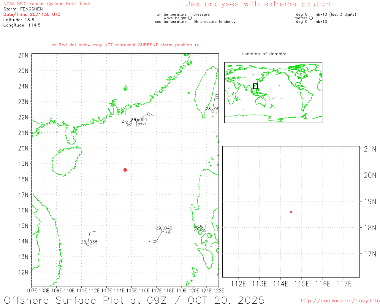Click the double-circle station labeled 061
Viewport: 380px width, 304px height.
196,229
